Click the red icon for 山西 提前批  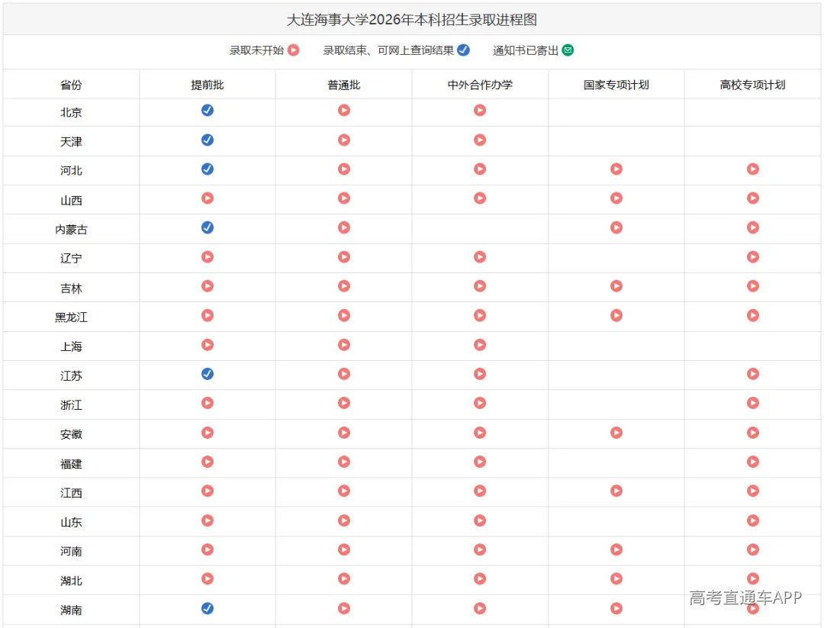(x=208, y=198)
